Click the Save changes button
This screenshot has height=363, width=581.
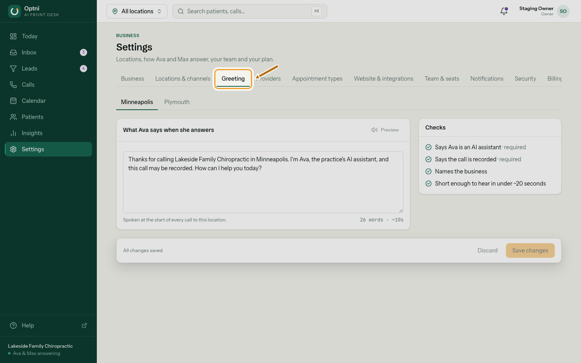[530, 250]
